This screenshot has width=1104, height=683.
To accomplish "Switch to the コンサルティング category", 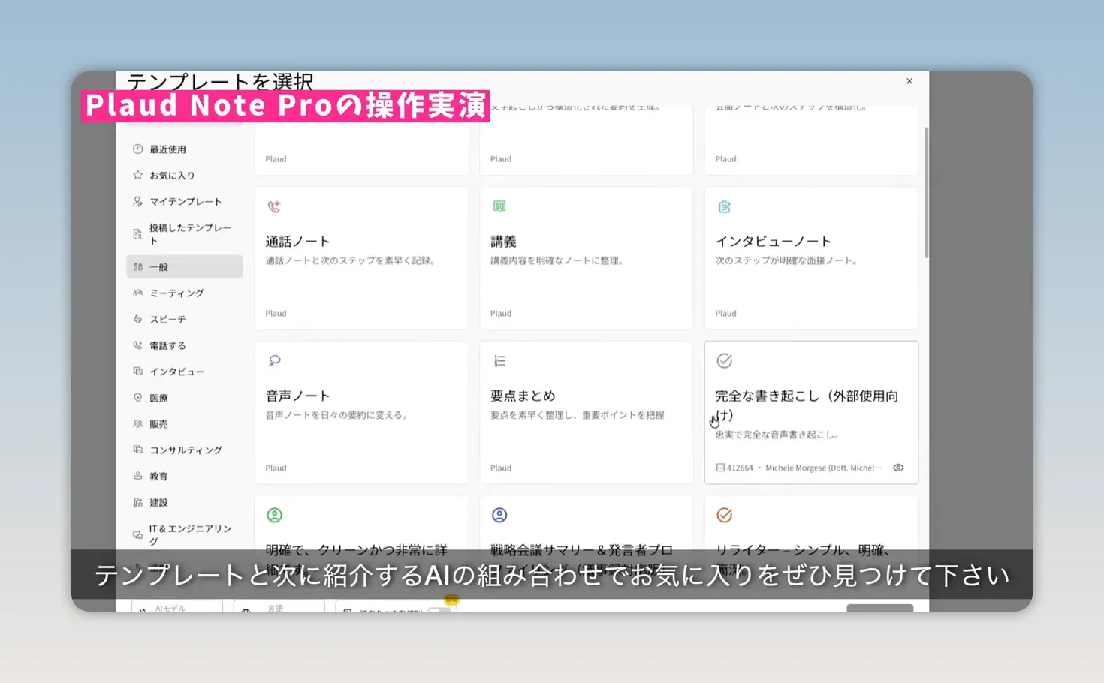I will 184,450.
